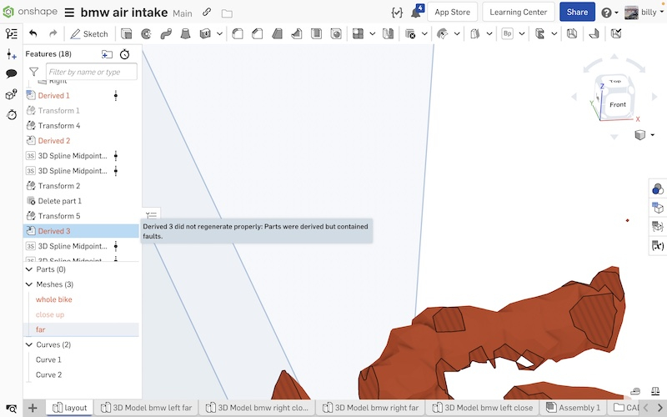Open the appearance panel icon on right
This screenshot has height=417, width=667.
click(658, 188)
